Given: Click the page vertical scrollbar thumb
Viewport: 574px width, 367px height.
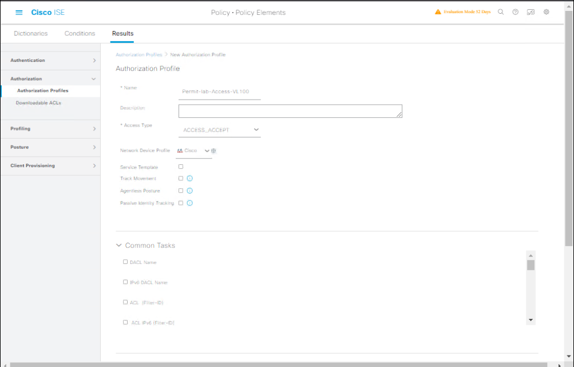Looking at the screenshot, I should click(568, 128).
